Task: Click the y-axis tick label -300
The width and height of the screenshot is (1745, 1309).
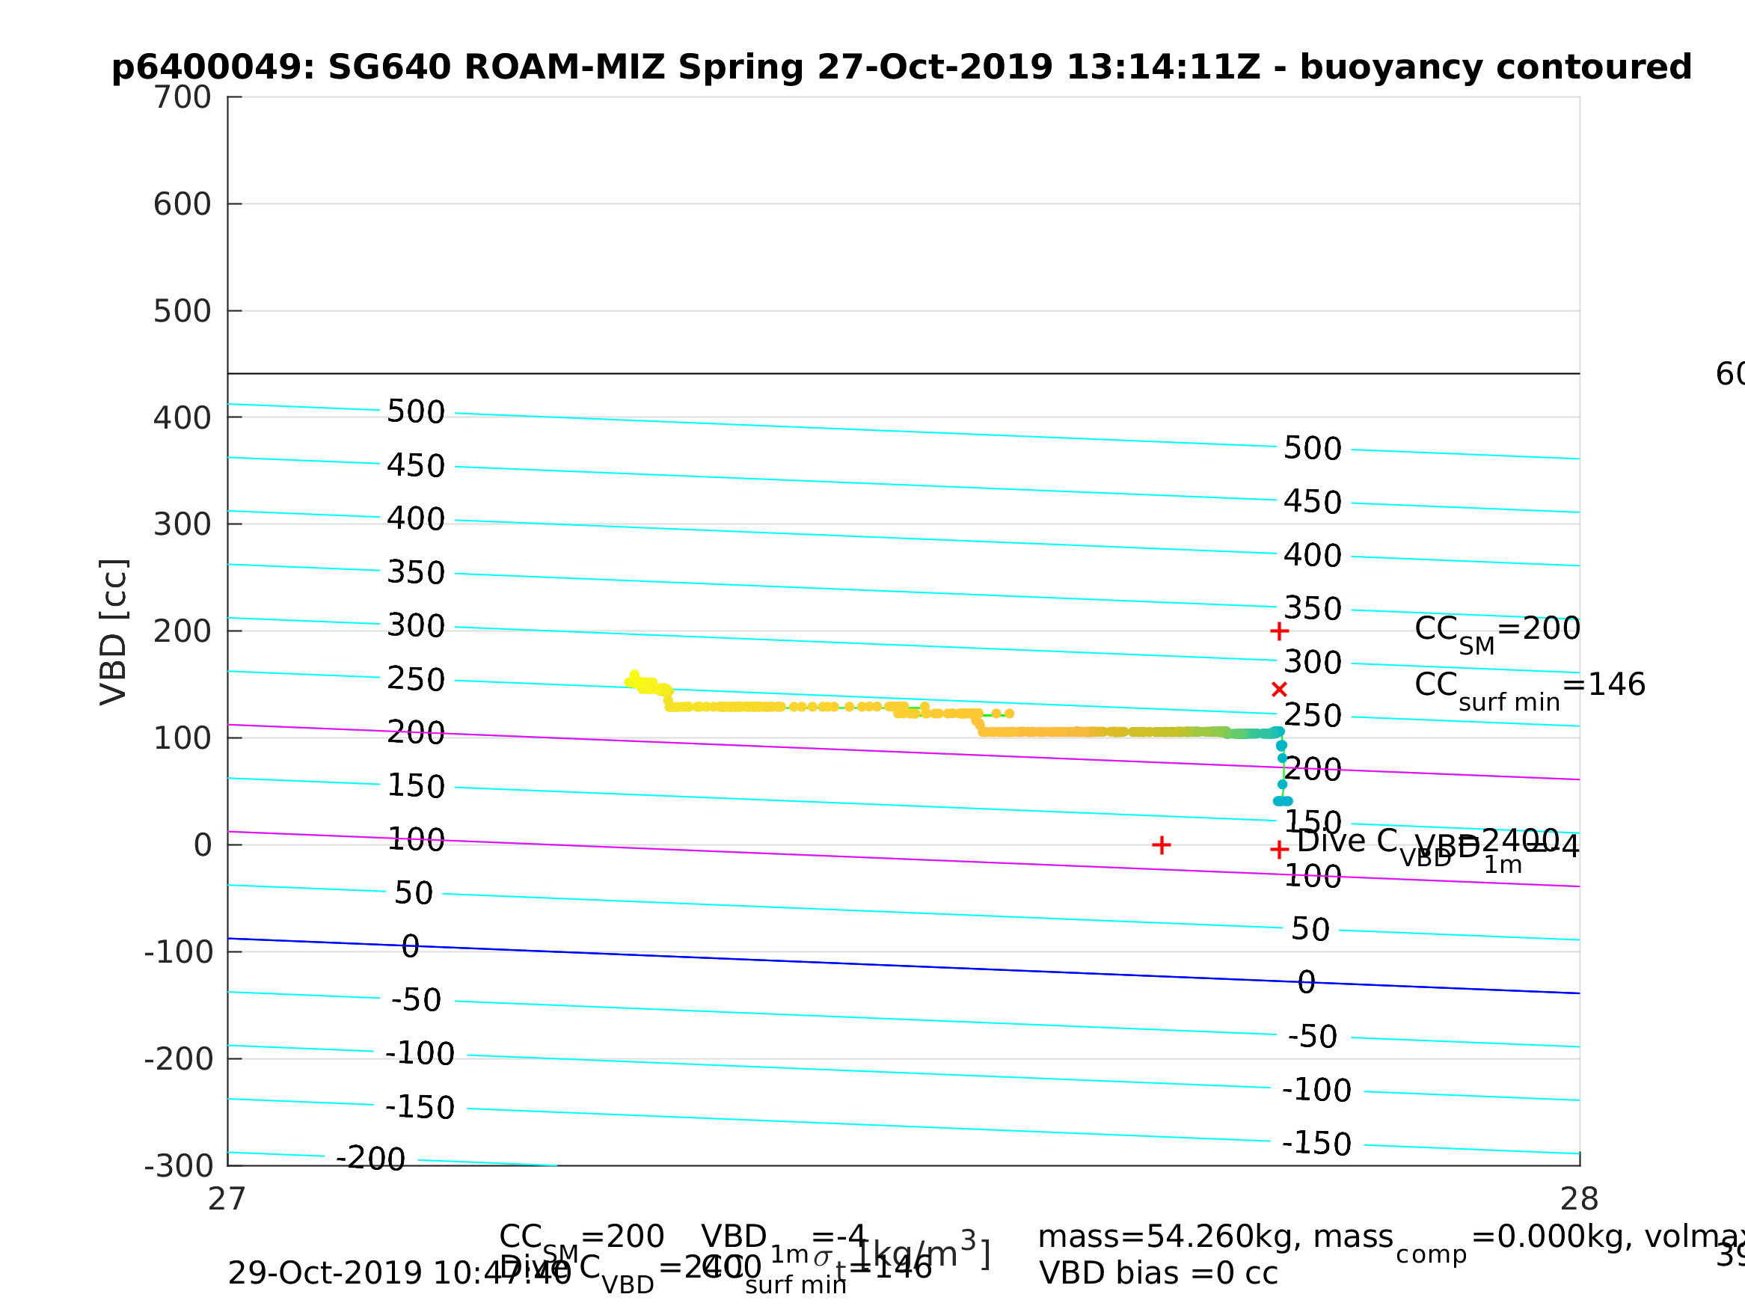Action: click(x=179, y=1166)
